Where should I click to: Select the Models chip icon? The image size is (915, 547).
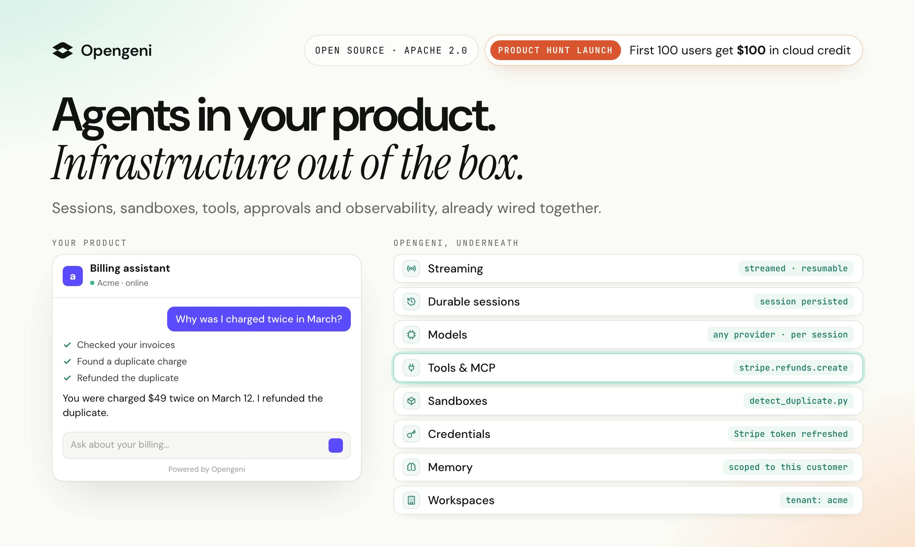pos(411,335)
